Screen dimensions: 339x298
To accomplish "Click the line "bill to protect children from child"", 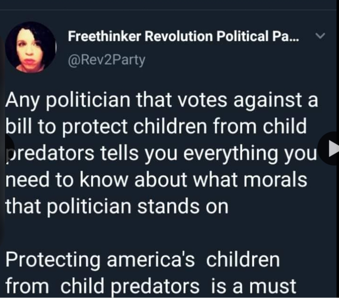I will tap(156, 127).
